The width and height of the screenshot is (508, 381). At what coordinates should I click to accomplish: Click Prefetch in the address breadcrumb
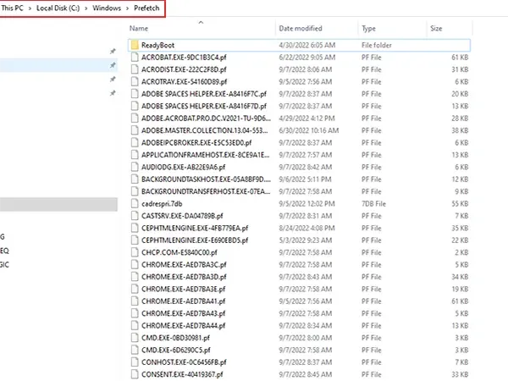(x=146, y=8)
